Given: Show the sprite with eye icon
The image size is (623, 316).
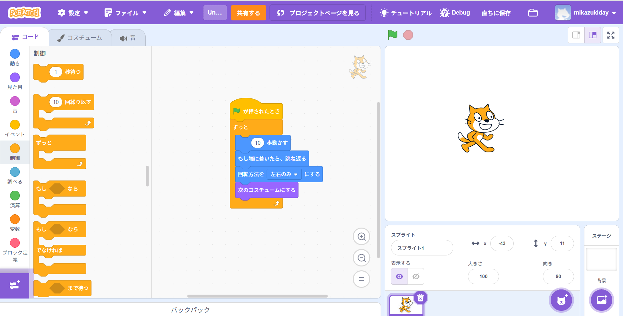Looking at the screenshot, I should point(399,276).
